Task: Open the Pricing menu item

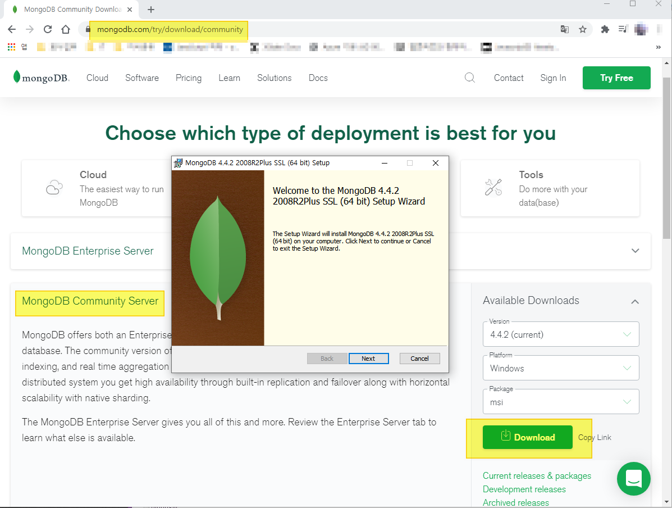Action: click(189, 78)
